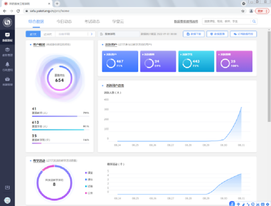This screenshot has width=271, height=206.
Task: Open the browser profile menu icon
Action: click(252, 11)
